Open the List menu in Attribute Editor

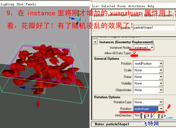(x=95, y=6)
